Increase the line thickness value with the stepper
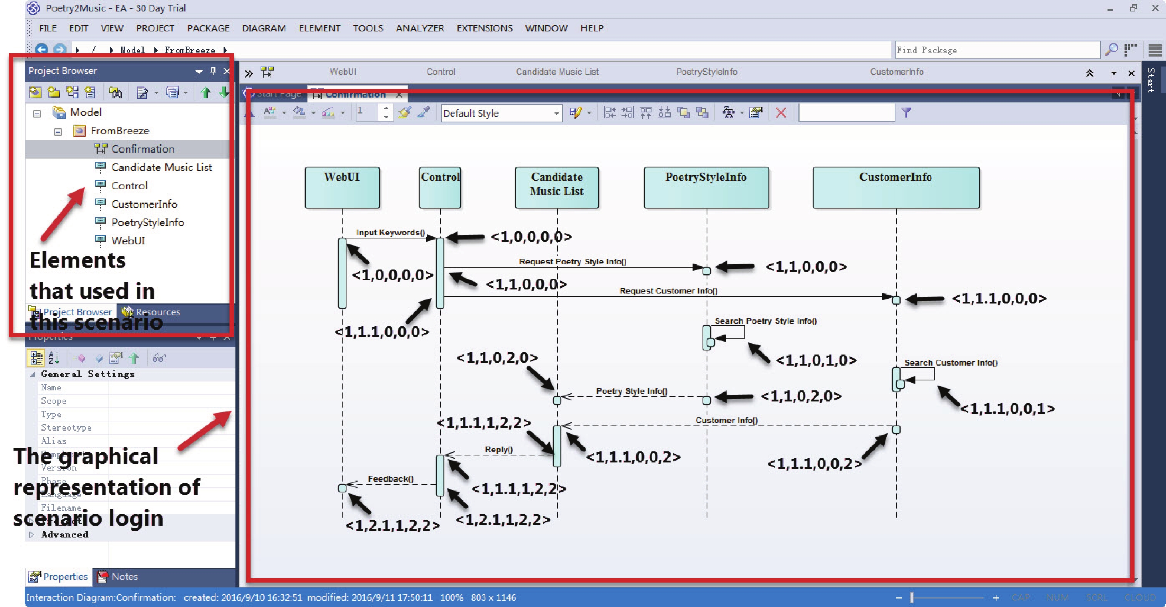Screen dimensions: 1166x607 [386, 109]
